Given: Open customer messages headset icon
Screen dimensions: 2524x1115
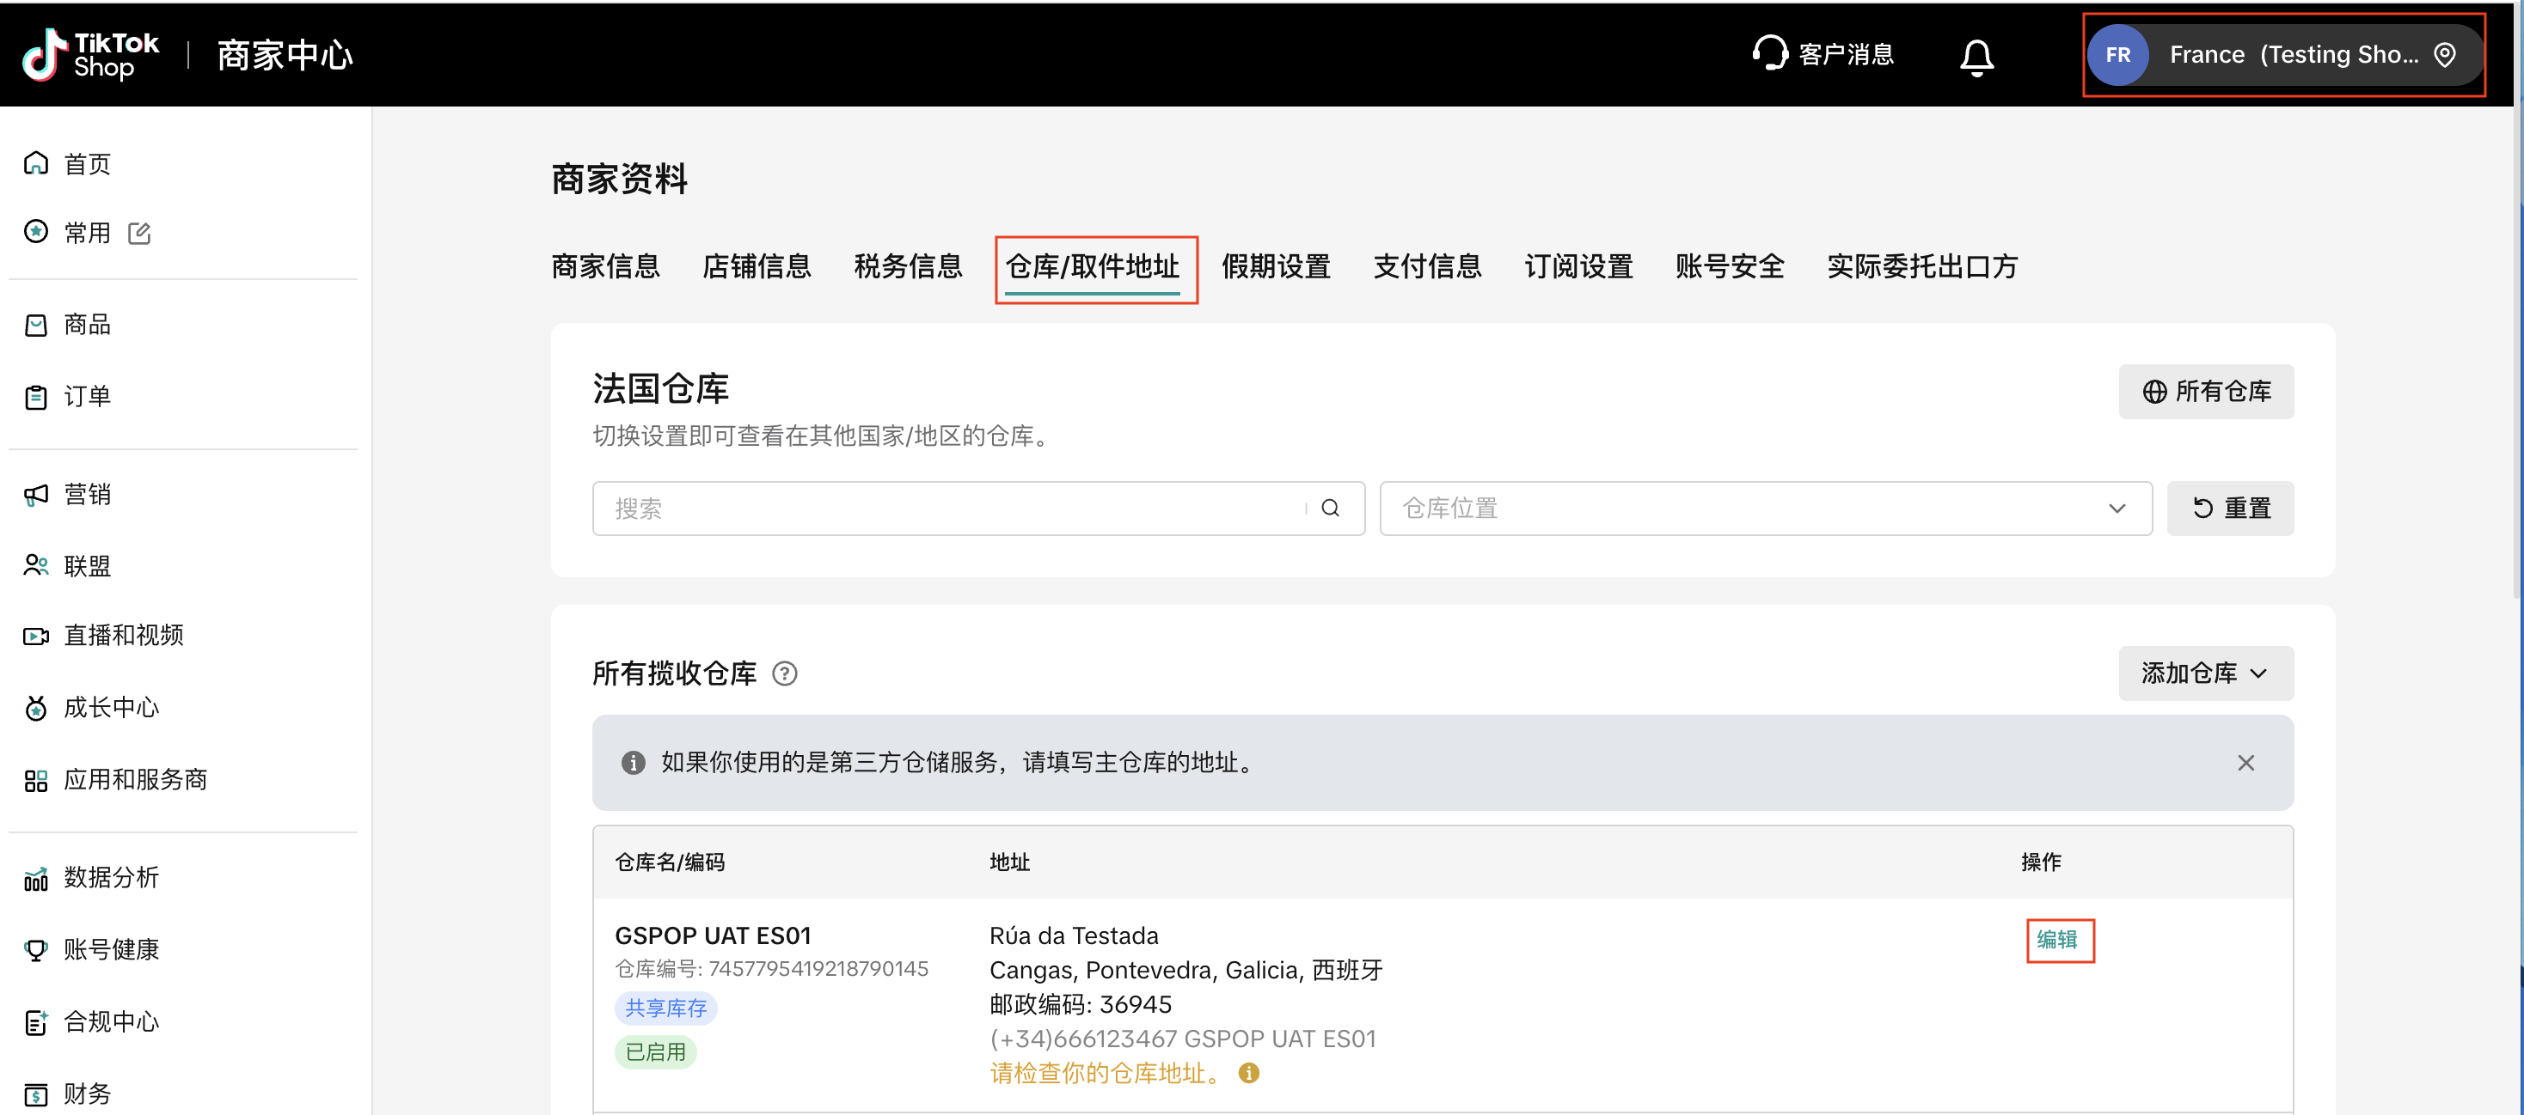Looking at the screenshot, I should coord(1768,54).
